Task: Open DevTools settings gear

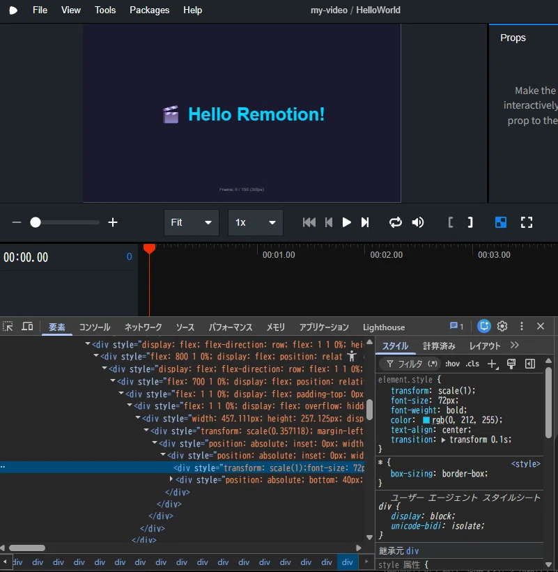Action: tap(502, 326)
